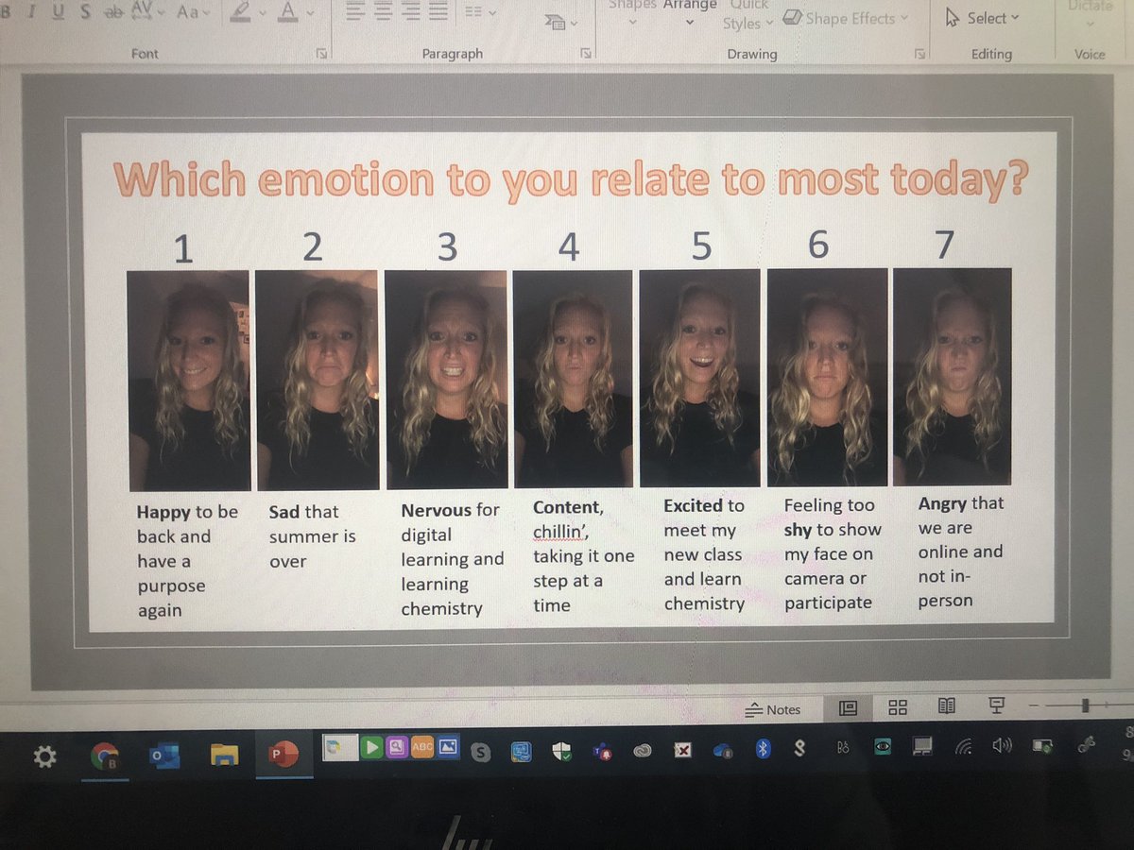Apply font color with the A button
This screenshot has width=1134, height=850.
click(x=288, y=11)
